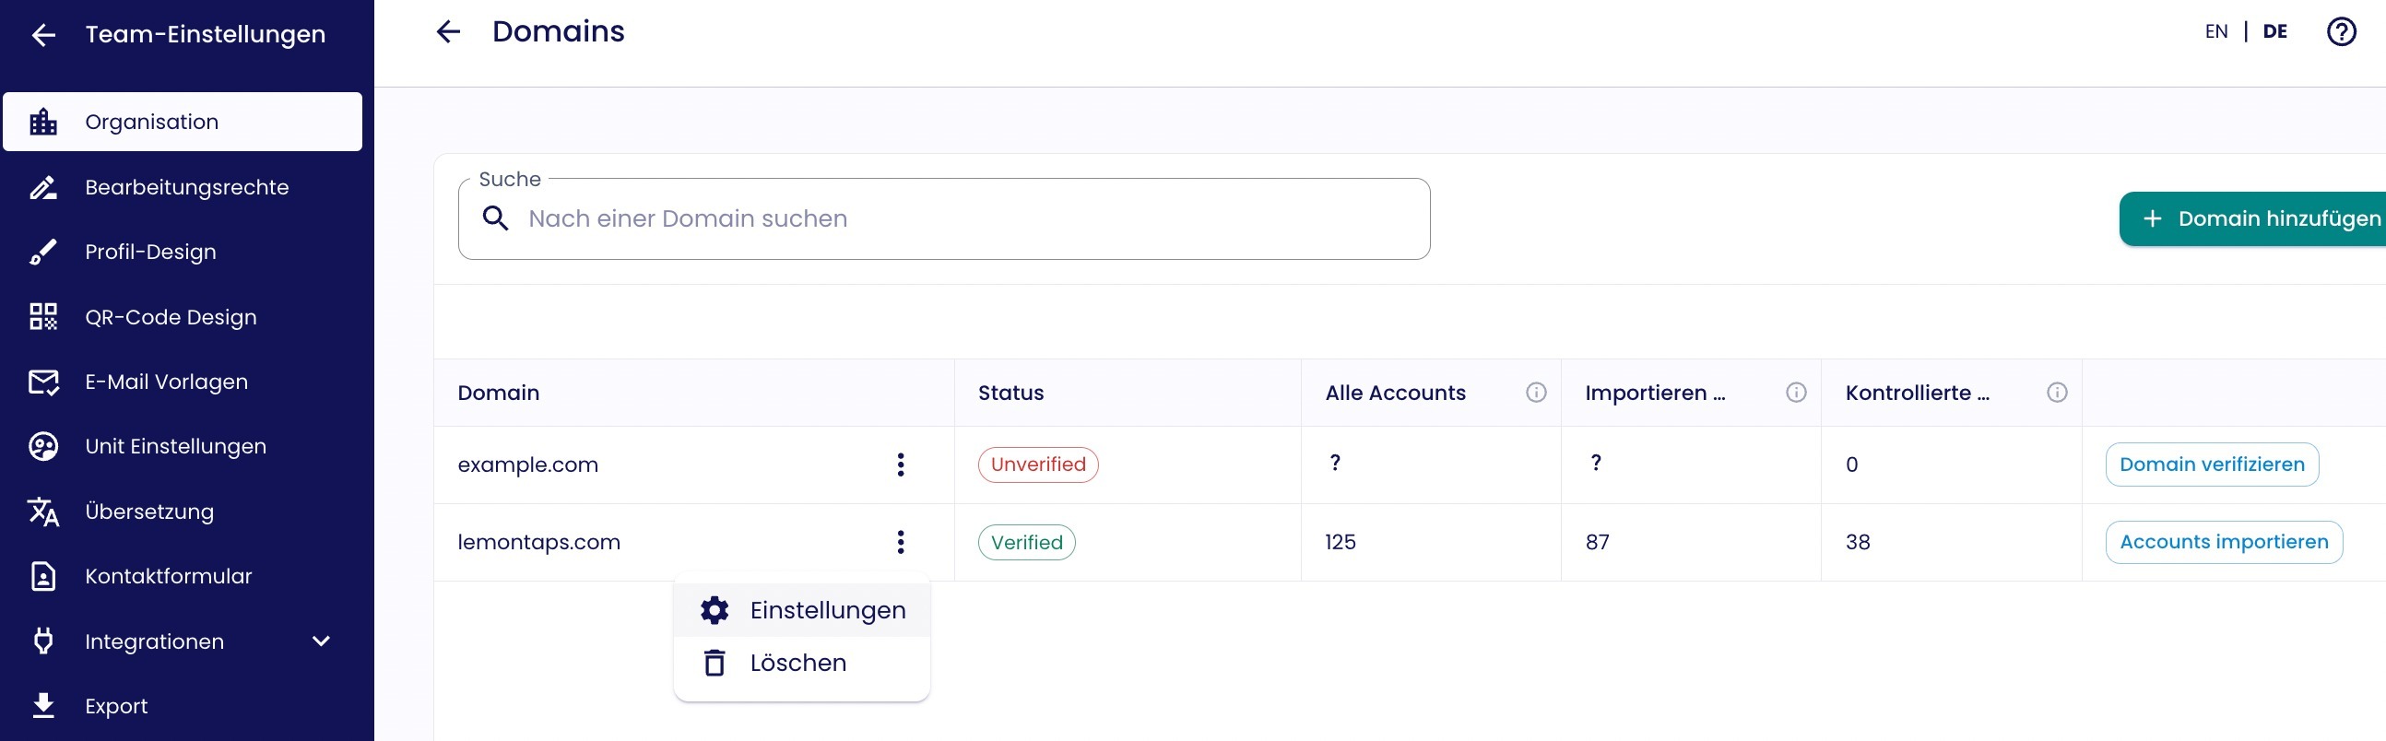
Task: Open the Übersetzung translation section
Action: pyautogui.click(x=149, y=512)
